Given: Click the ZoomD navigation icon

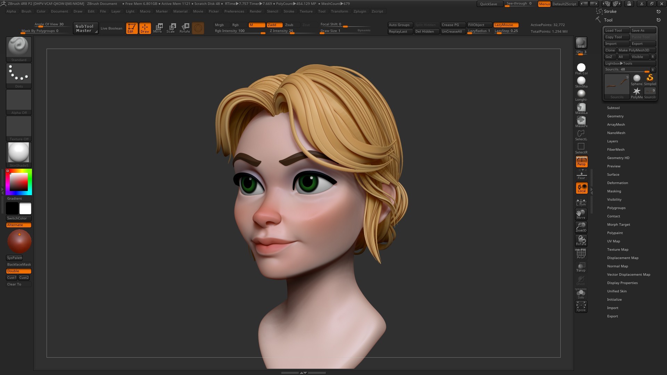Looking at the screenshot, I should coord(581,227).
